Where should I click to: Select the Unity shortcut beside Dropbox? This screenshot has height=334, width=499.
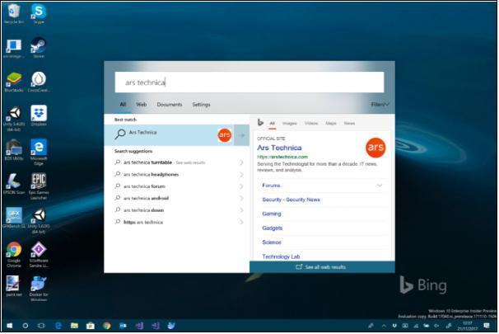14,118
